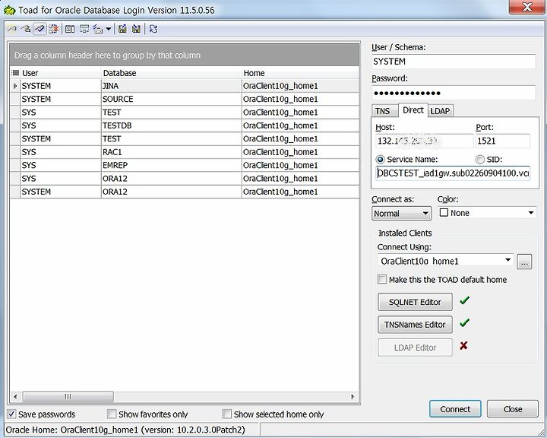Click the Oracle Home status bar text
Image resolution: width=547 pixels, height=438 pixels.
[125, 430]
